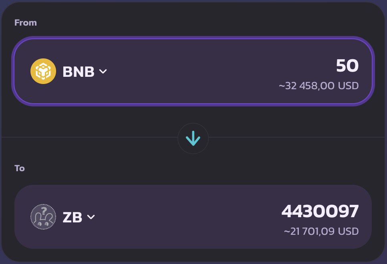
Task: Click the purple border of From card
Action: 193,38
